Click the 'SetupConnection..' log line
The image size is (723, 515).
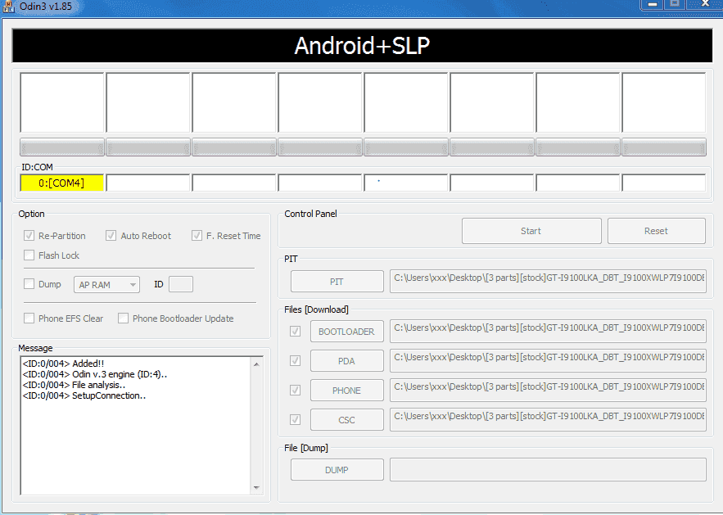coord(84,395)
